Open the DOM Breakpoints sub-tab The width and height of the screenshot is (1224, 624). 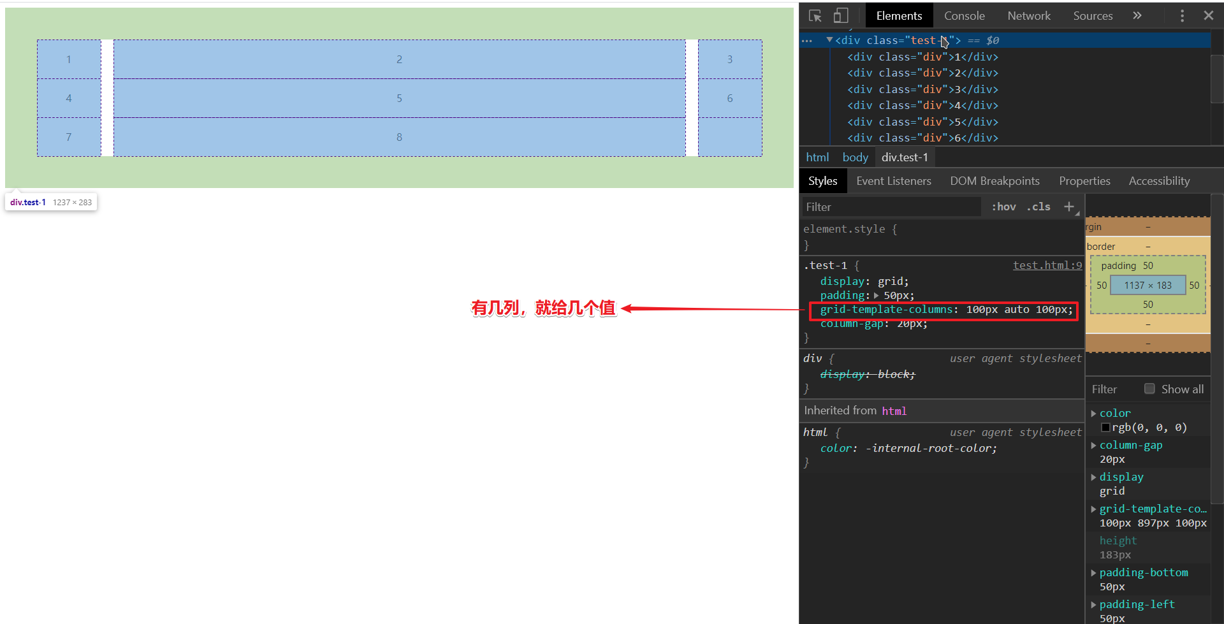994,181
